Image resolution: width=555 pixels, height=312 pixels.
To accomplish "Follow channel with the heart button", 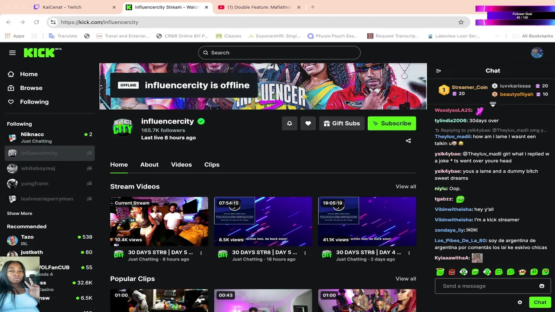I will click(308, 123).
